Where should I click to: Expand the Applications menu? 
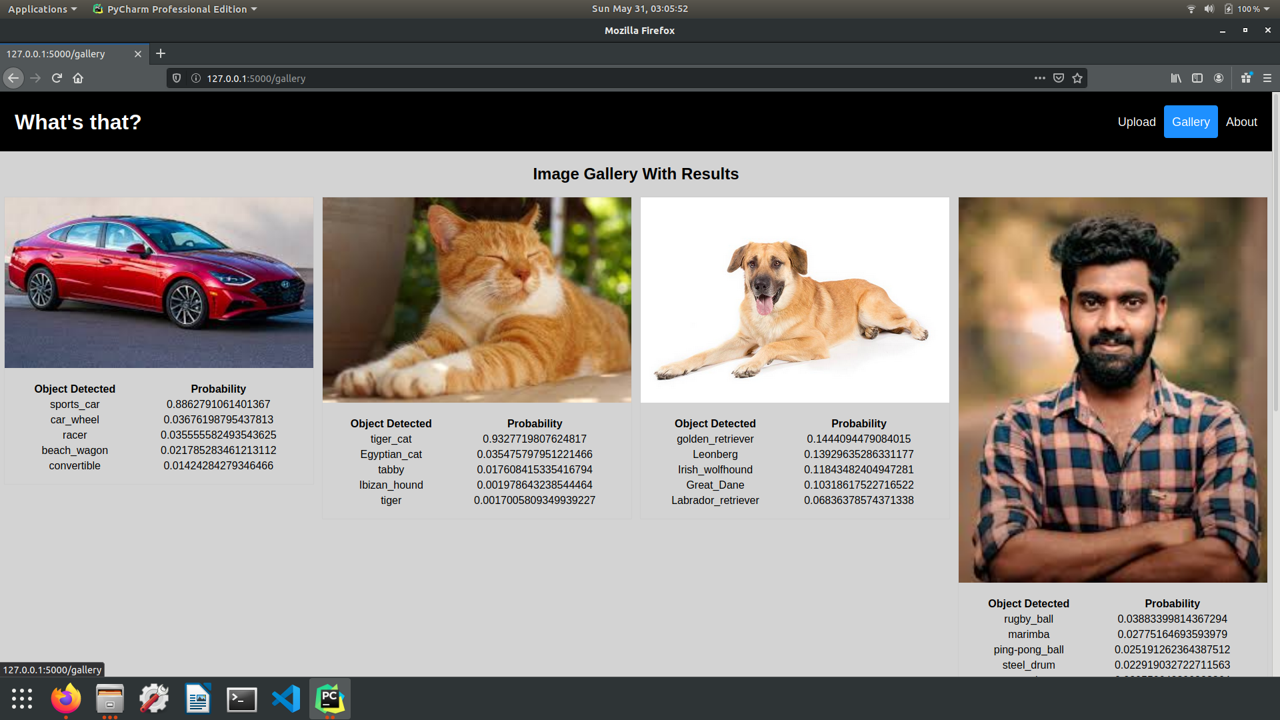[x=42, y=9]
